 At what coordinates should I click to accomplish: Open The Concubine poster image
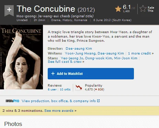[21, 57]
